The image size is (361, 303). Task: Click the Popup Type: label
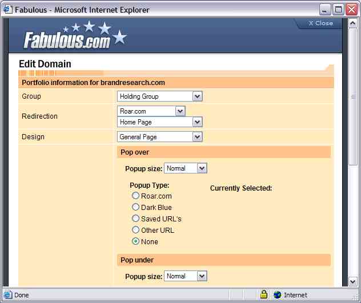(x=150, y=185)
